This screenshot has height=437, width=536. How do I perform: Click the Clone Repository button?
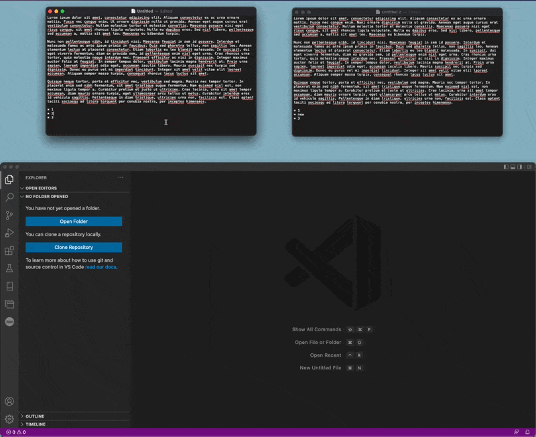(x=74, y=248)
